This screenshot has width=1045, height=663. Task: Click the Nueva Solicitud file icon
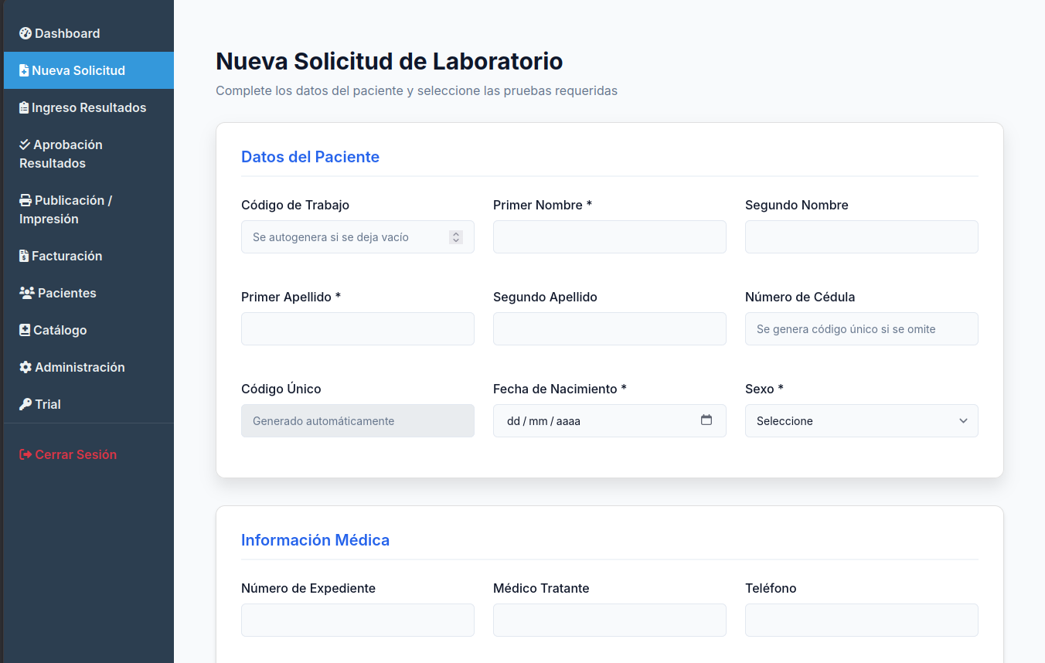tap(24, 70)
